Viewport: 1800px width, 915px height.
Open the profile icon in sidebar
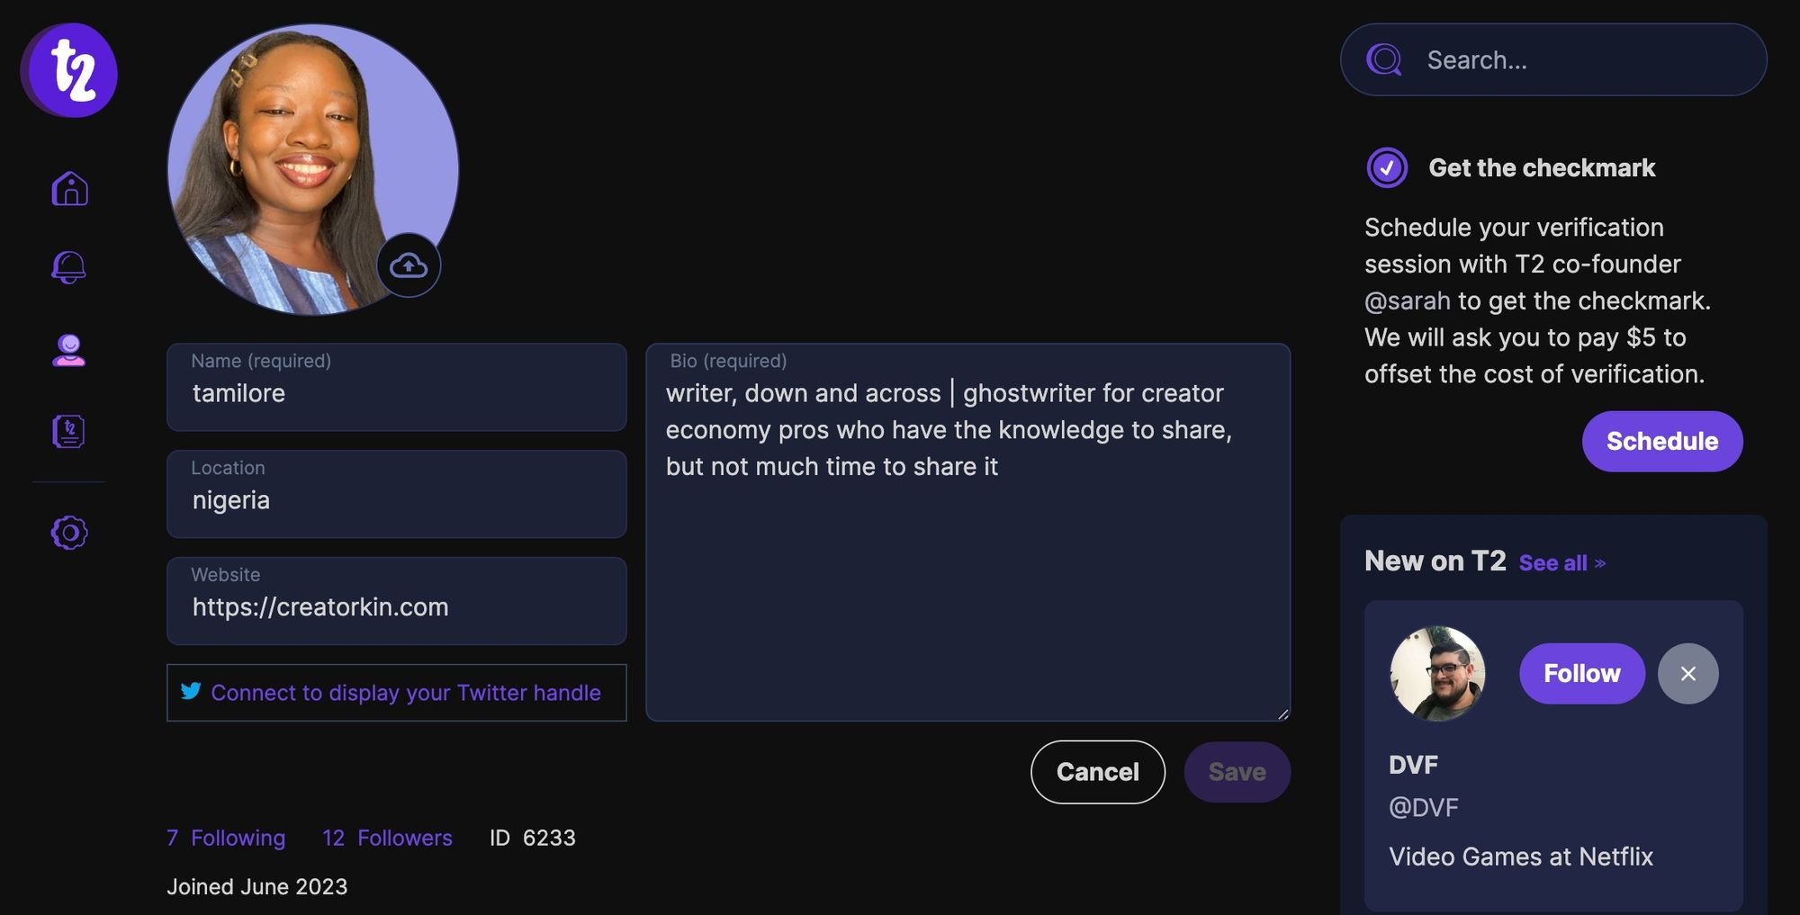coord(69,350)
